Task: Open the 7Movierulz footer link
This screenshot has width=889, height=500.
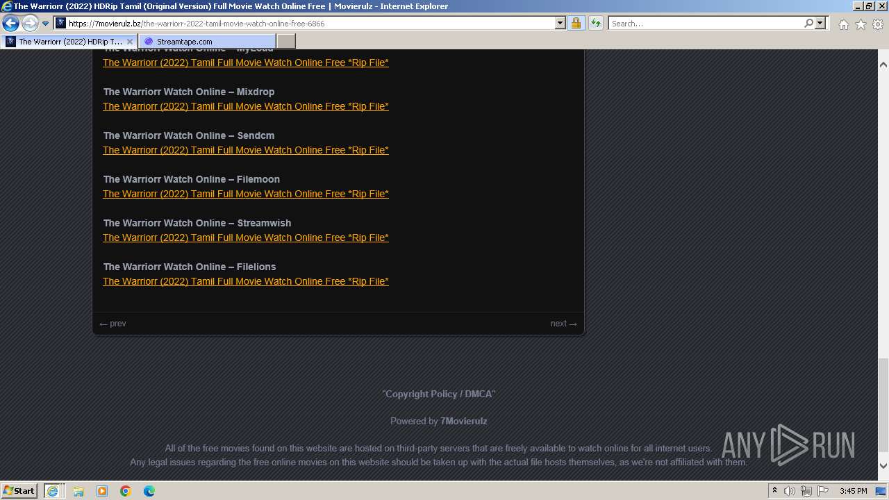Action: pos(463,421)
